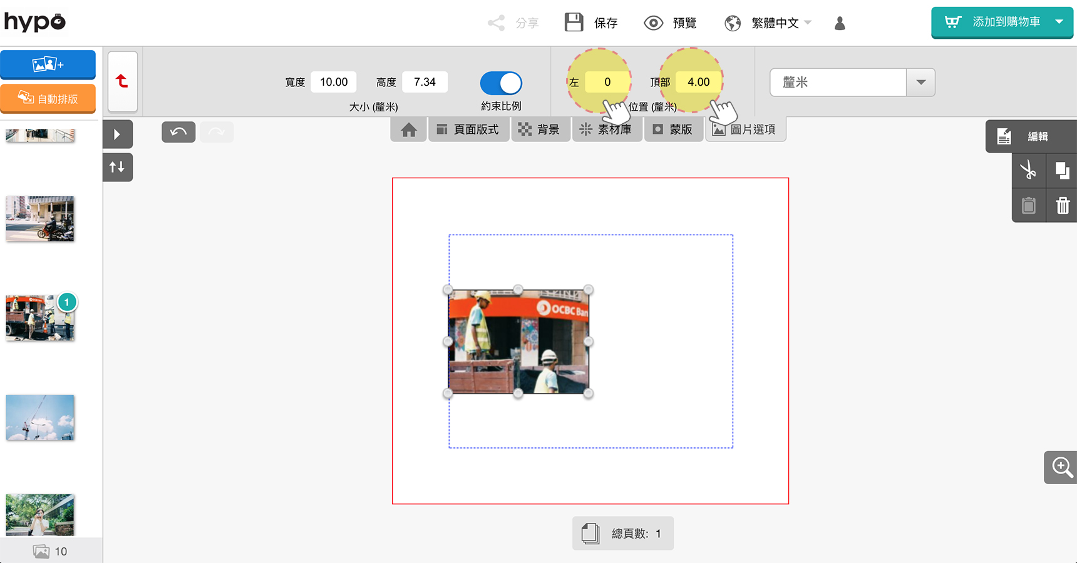Open the 背景 background tab
The width and height of the screenshot is (1077, 563).
[x=540, y=129]
